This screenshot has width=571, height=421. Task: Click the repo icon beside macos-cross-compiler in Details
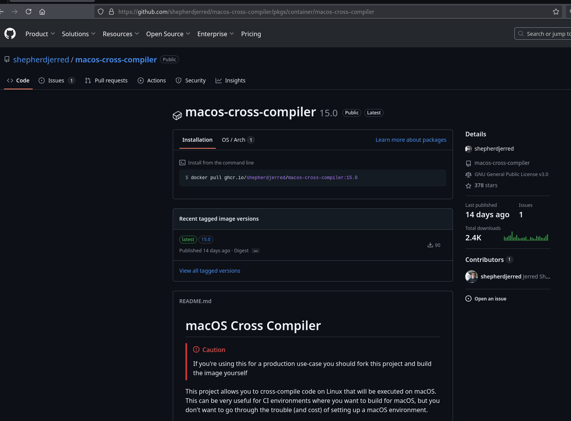click(468, 163)
